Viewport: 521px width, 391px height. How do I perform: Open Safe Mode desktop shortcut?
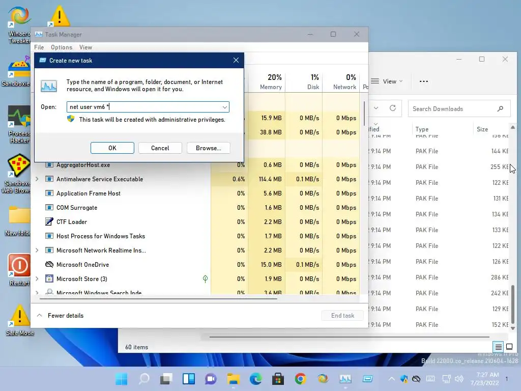click(x=20, y=321)
